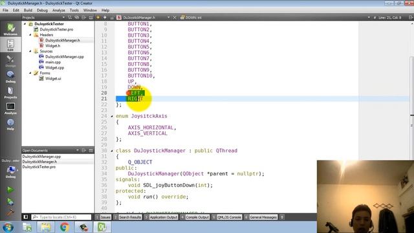Split the Open Documents panel
414x233 pixels.
(x=84, y=150)
